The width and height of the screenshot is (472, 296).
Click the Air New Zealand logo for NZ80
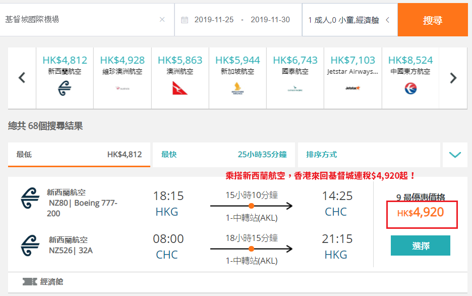tap(30, 198)
